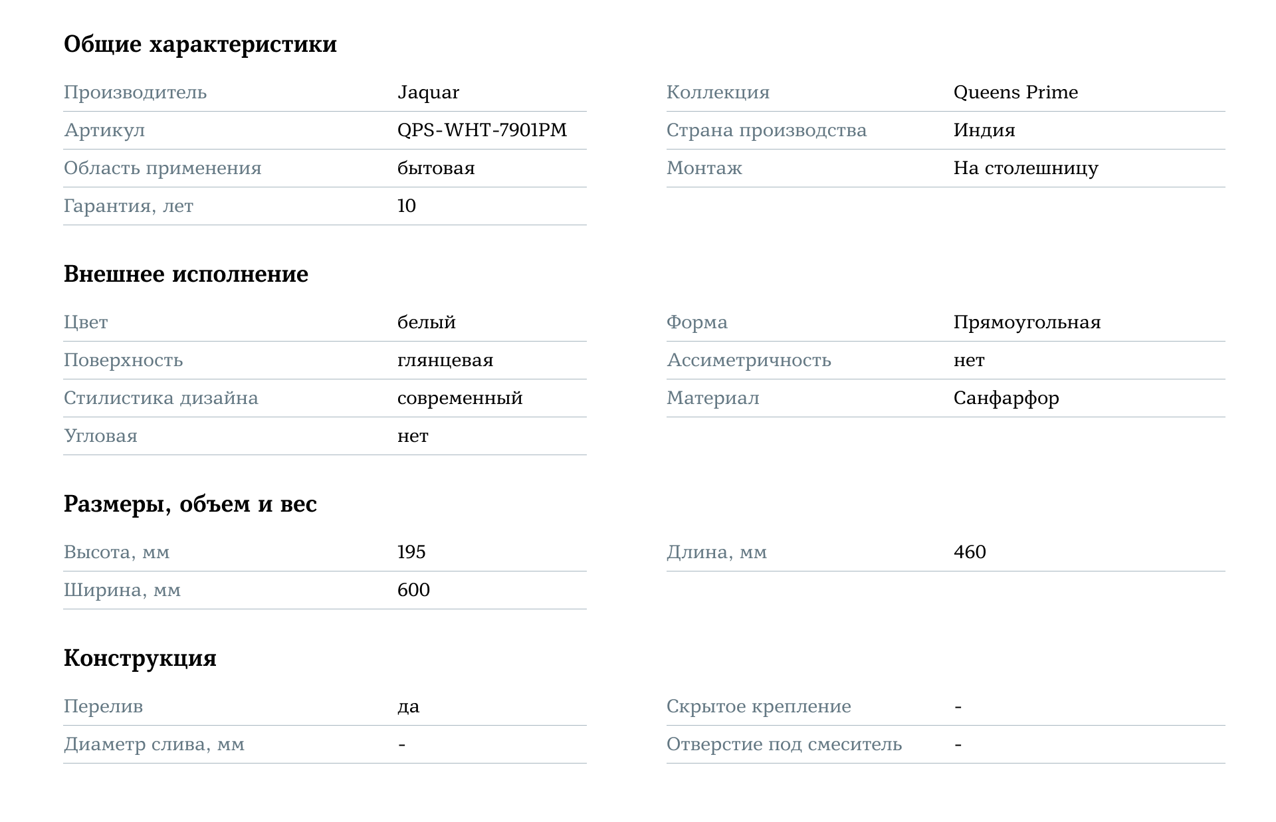
Task: Click the Санфарфор material value
Action: (x=1006, y=398)
